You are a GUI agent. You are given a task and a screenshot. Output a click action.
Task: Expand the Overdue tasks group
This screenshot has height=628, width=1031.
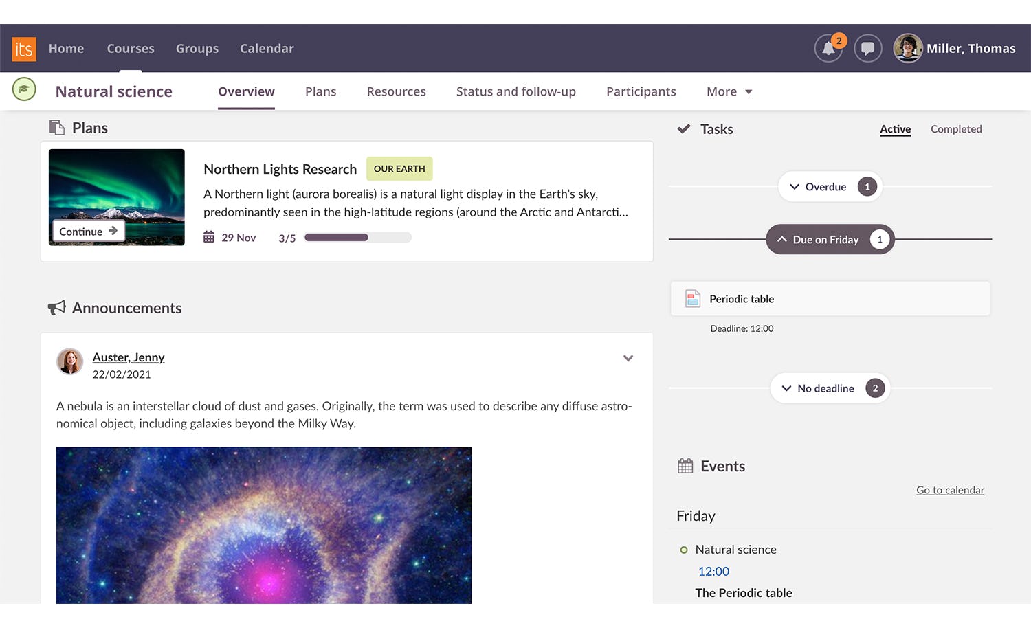point(830,187)
